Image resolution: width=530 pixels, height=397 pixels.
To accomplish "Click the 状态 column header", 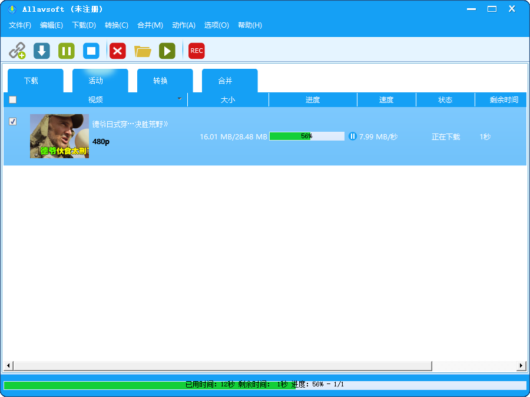I will click(x=445, y=99).
